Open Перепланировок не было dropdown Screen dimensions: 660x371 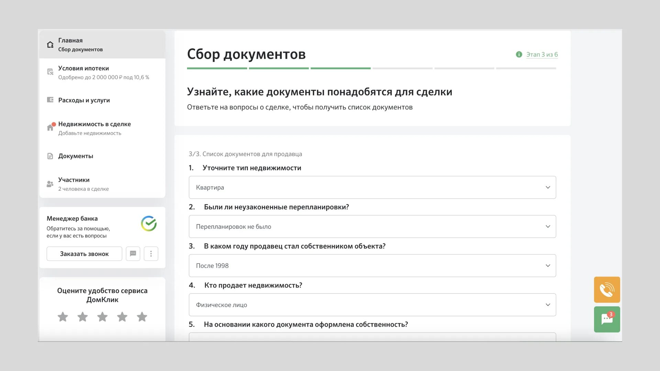372,226
